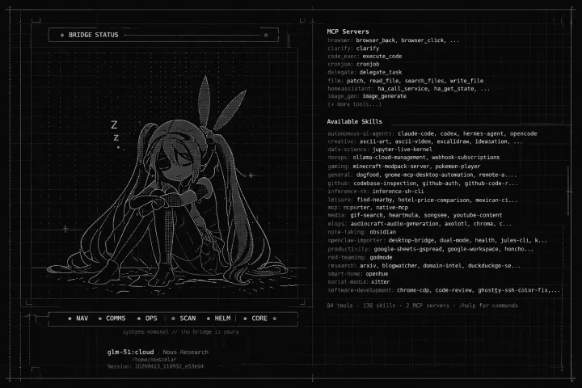Click the 'delegate_task' tool entry
Image resolution: width=582 pixels, height=388 pixels.
[x=381, y=72]
